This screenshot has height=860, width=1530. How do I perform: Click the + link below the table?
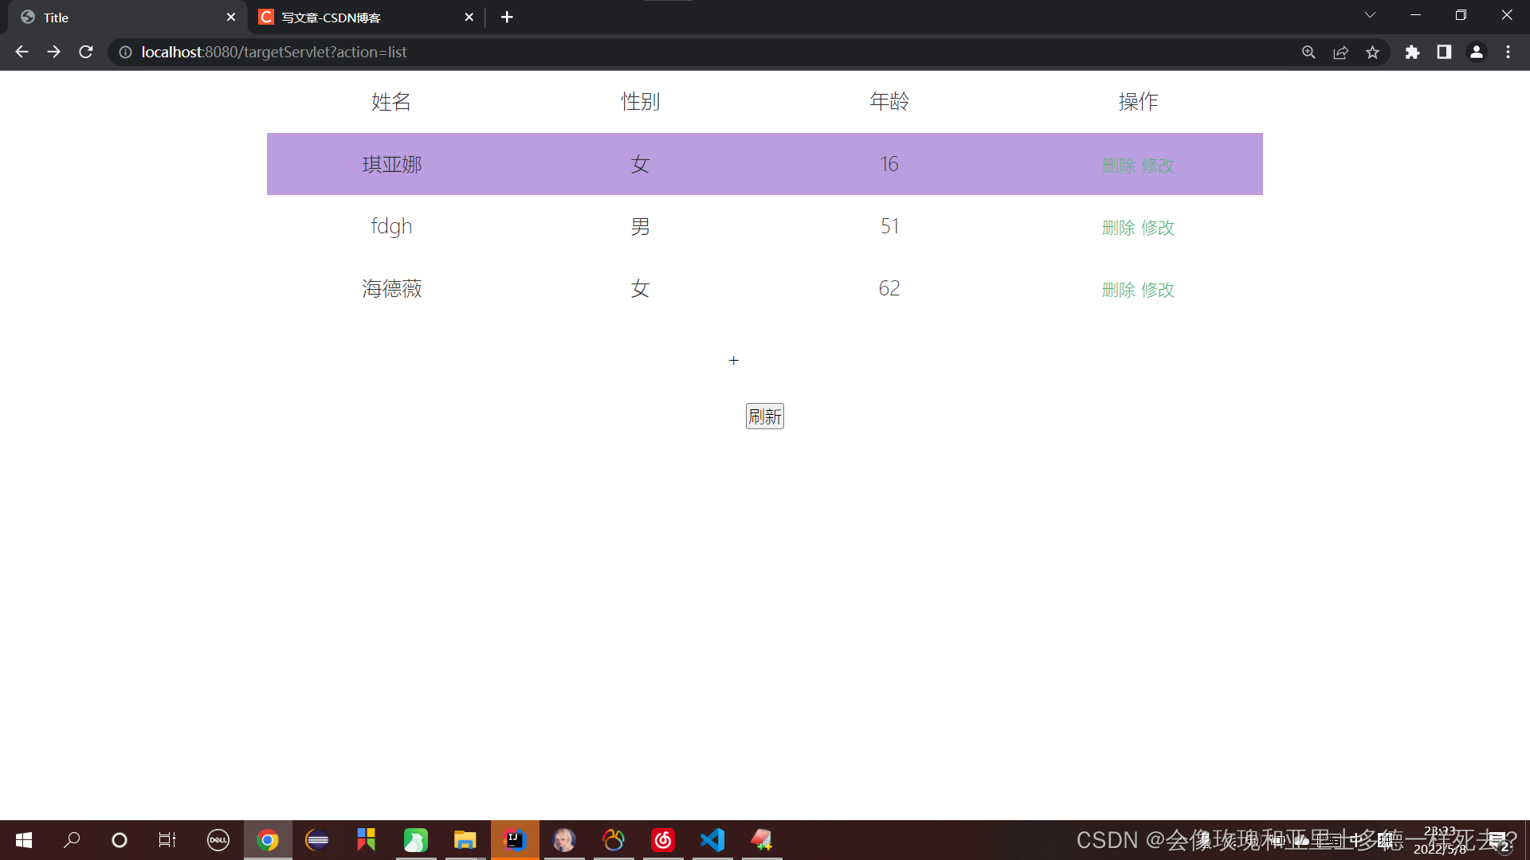click(733, 360)
